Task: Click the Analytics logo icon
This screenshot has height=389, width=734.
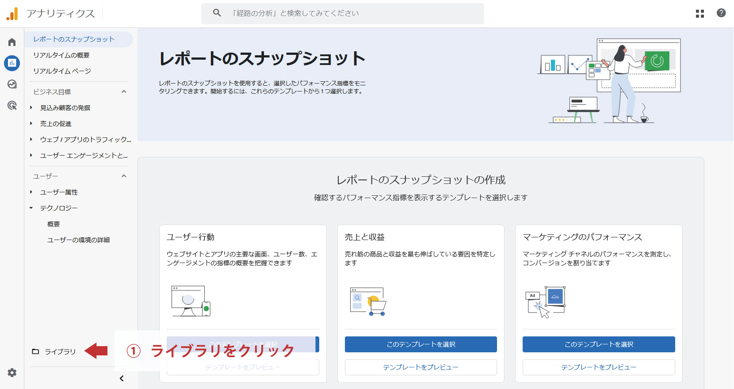Action: coord(12,14)
